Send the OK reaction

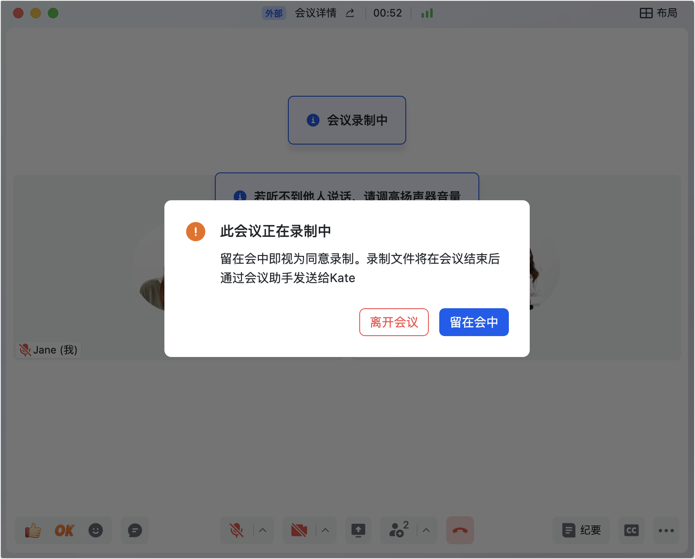[64, 530]
